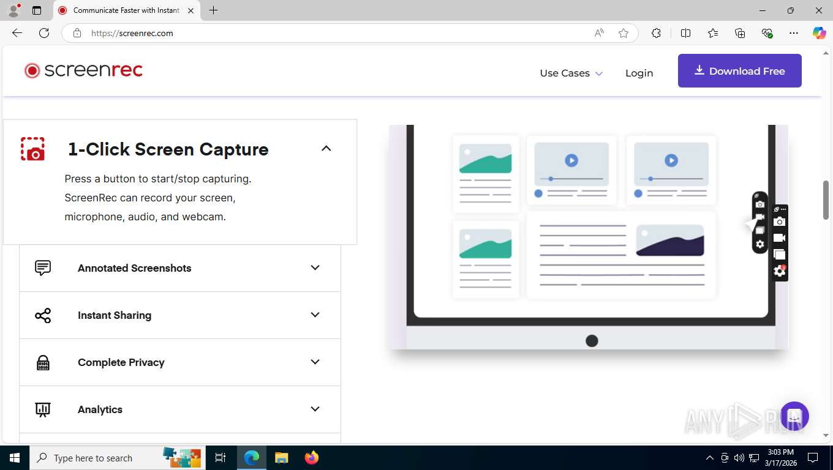
Task: Open a new tab with plus button
Action: tap(213, 10)
